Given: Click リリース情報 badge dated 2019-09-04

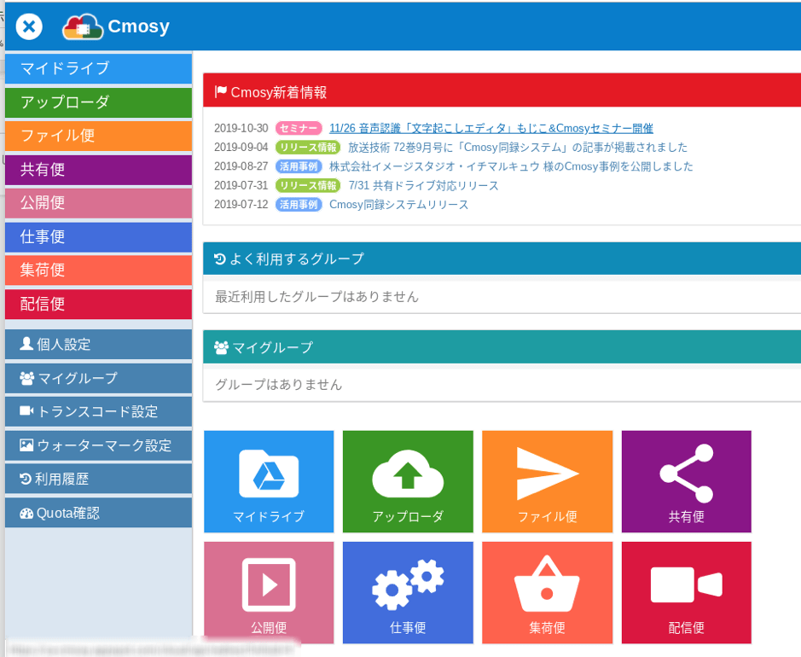Looking at the screenshot, I should coord(308,148).
